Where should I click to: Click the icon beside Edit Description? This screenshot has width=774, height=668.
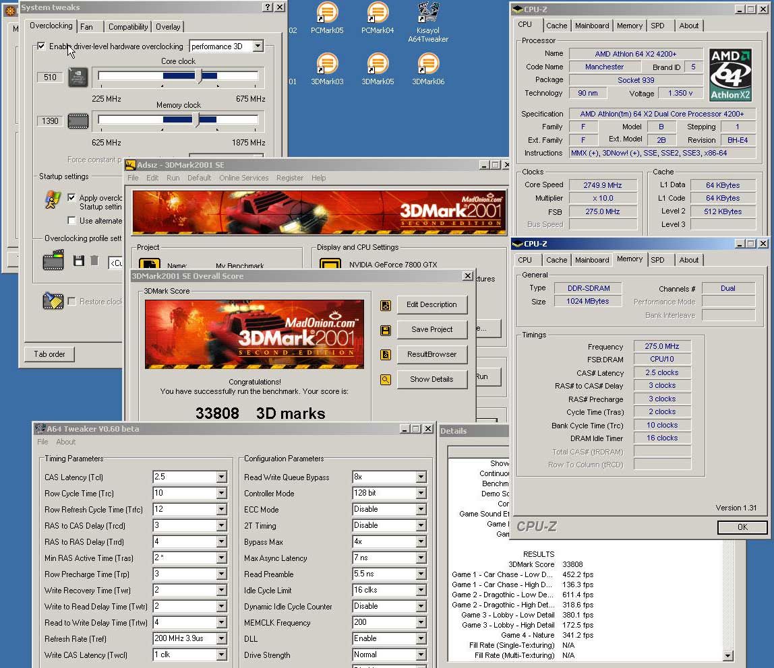click(x=386, y=306)
